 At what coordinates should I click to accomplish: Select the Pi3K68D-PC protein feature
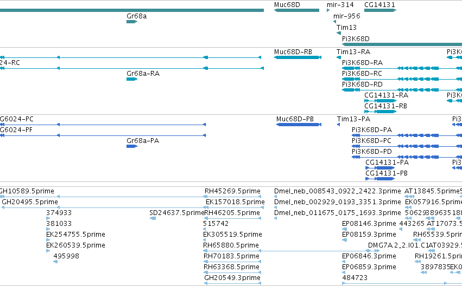(371, 141)
